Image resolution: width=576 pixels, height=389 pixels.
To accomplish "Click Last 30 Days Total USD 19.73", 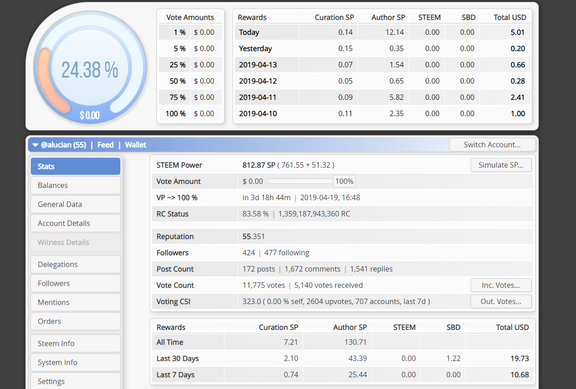I will point(519,358).
